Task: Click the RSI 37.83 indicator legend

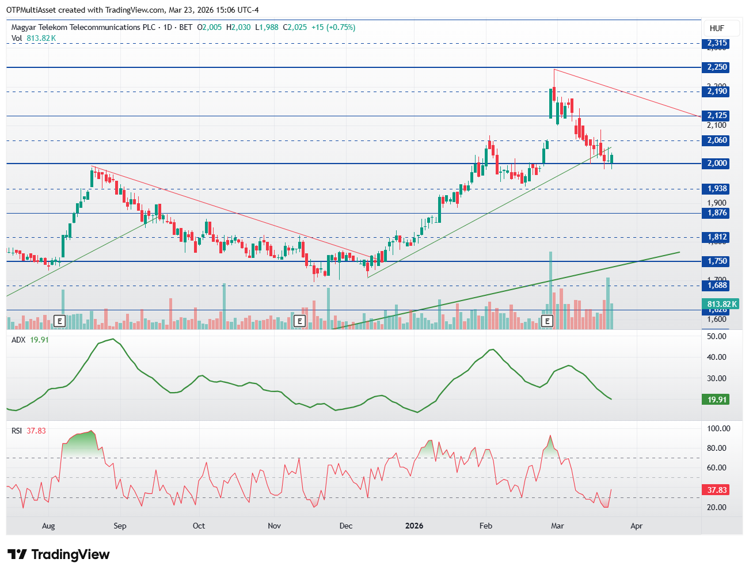Action: tap(29, 431)
